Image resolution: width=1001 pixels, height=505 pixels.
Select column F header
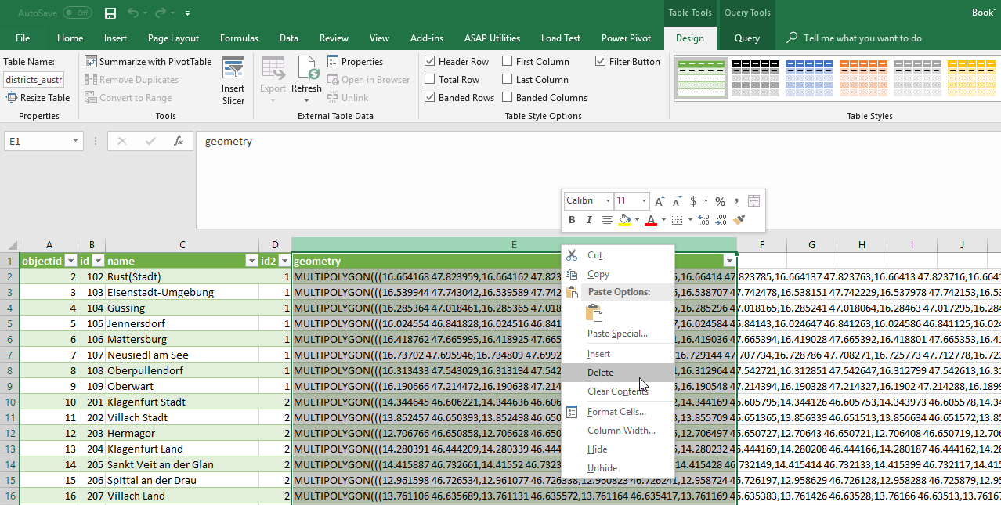[761, 245]
